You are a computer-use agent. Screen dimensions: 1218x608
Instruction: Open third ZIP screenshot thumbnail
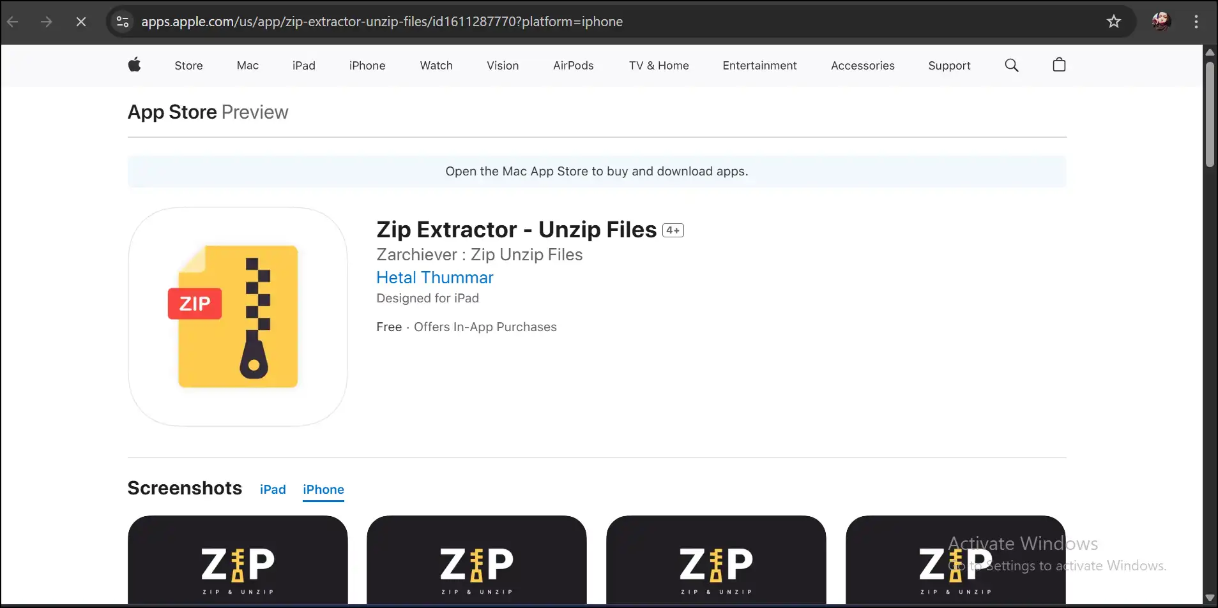pos(716,560)
